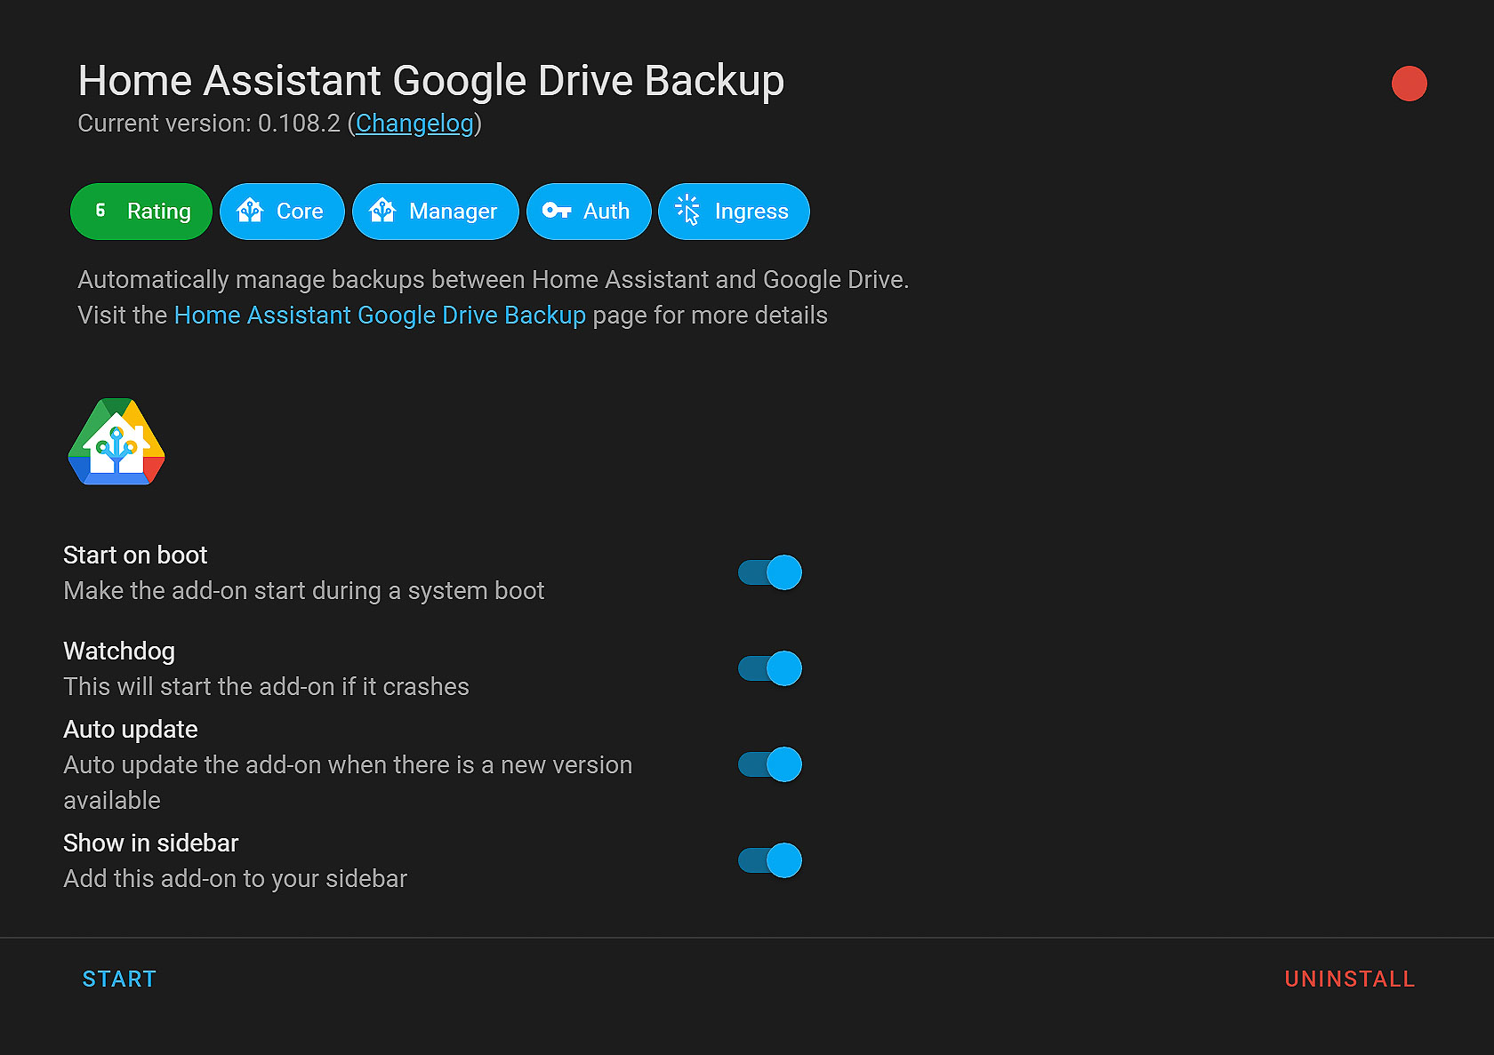Image resolution: width=1494 pixels, height=1055 pixels.
Task: Click 'Auto update the add-on when there is a new version'
Action: (348, 765)
